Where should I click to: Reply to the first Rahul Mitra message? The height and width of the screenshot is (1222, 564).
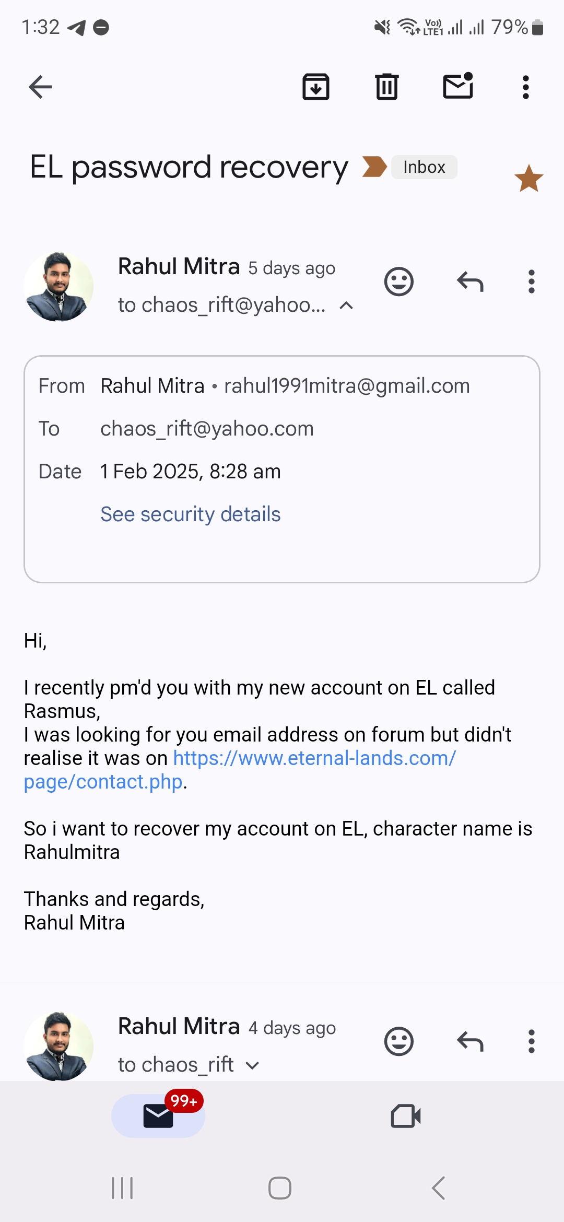470,282
